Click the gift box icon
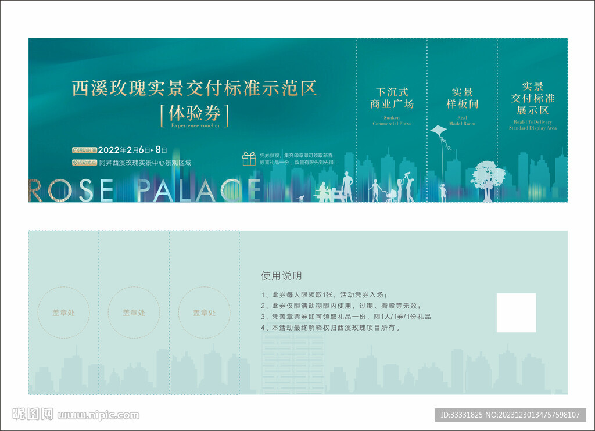 point(249,159)
